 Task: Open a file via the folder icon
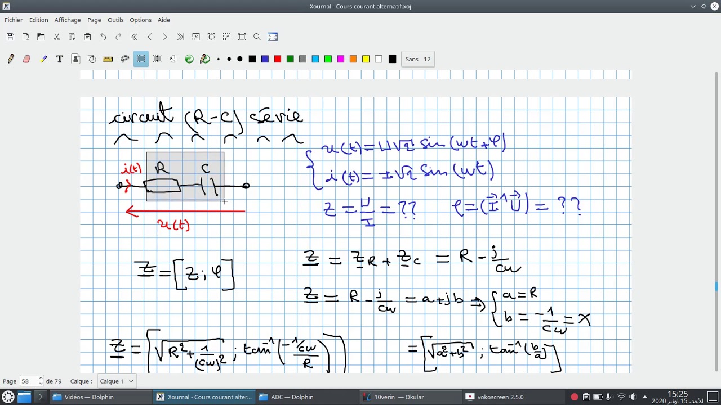click(41, 37)
